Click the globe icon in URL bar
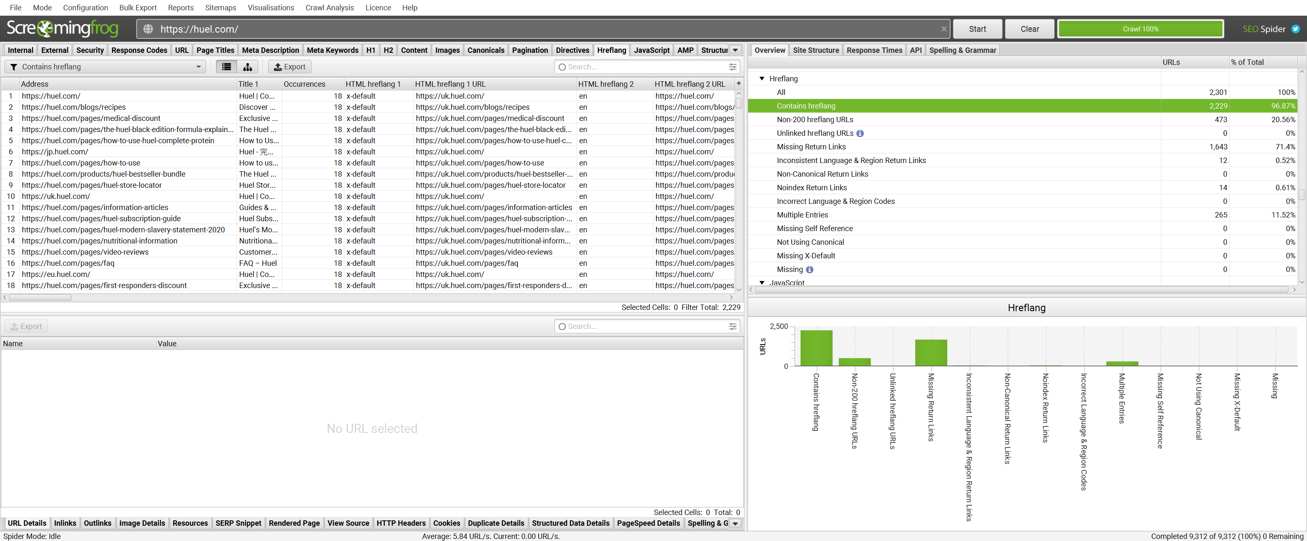The height and width of the screenshot is (541, 1307). [148, 29]
